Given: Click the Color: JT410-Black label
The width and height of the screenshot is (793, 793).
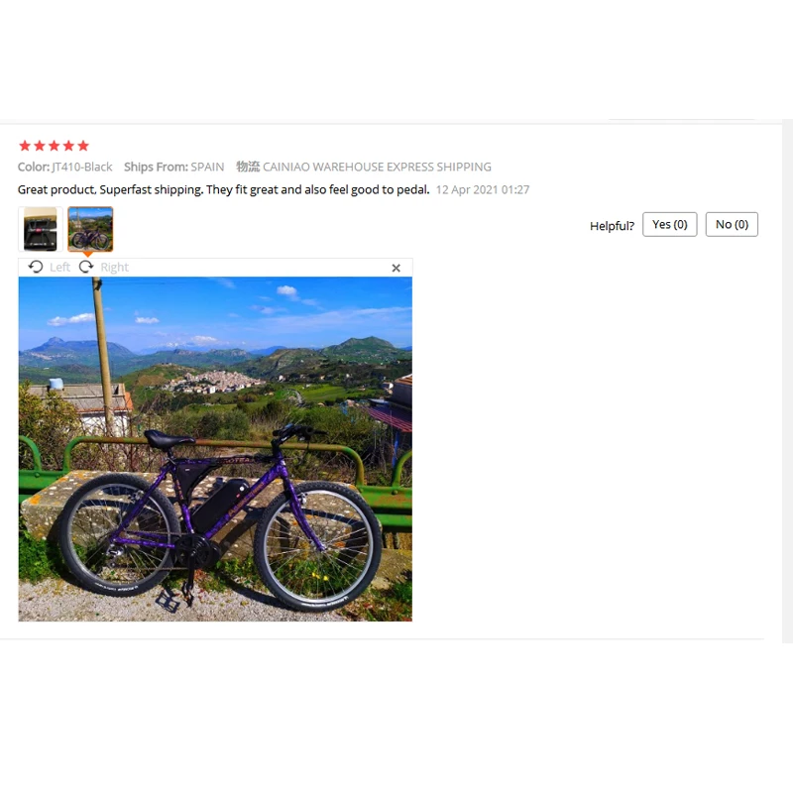Looking at the screenshot, I should coord(64,167).
